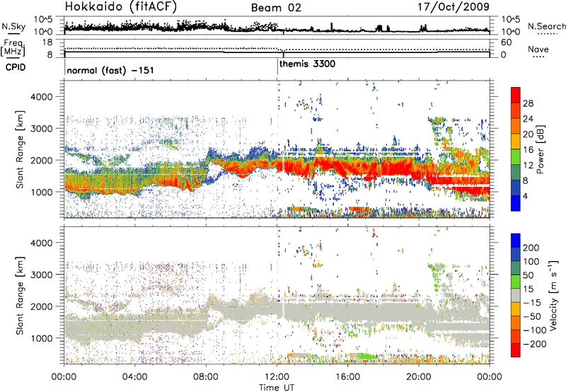The height and width of the screenshot is (392, 566).
Task: Select the 1000 tick in the power panel
Action: click(41, 192)
